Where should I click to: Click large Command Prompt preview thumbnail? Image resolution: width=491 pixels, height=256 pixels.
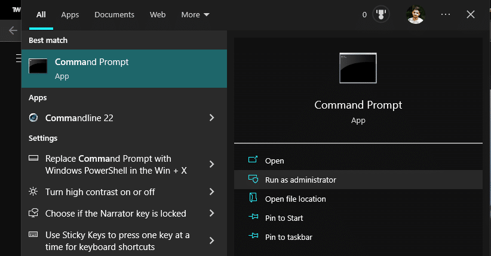[x=358, y=68]
